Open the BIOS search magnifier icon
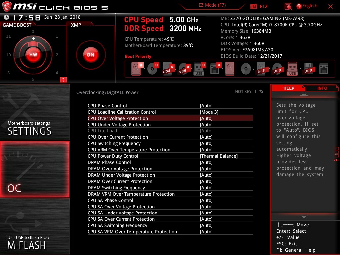 (288, 6)
